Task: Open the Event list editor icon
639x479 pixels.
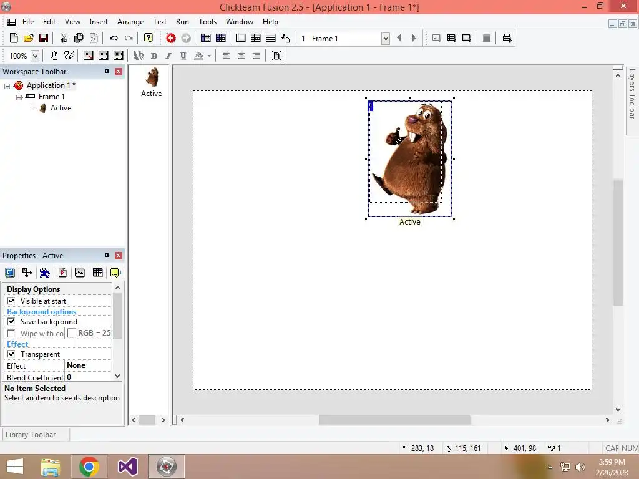Action: pyautogui.click(x=271, y=38)
